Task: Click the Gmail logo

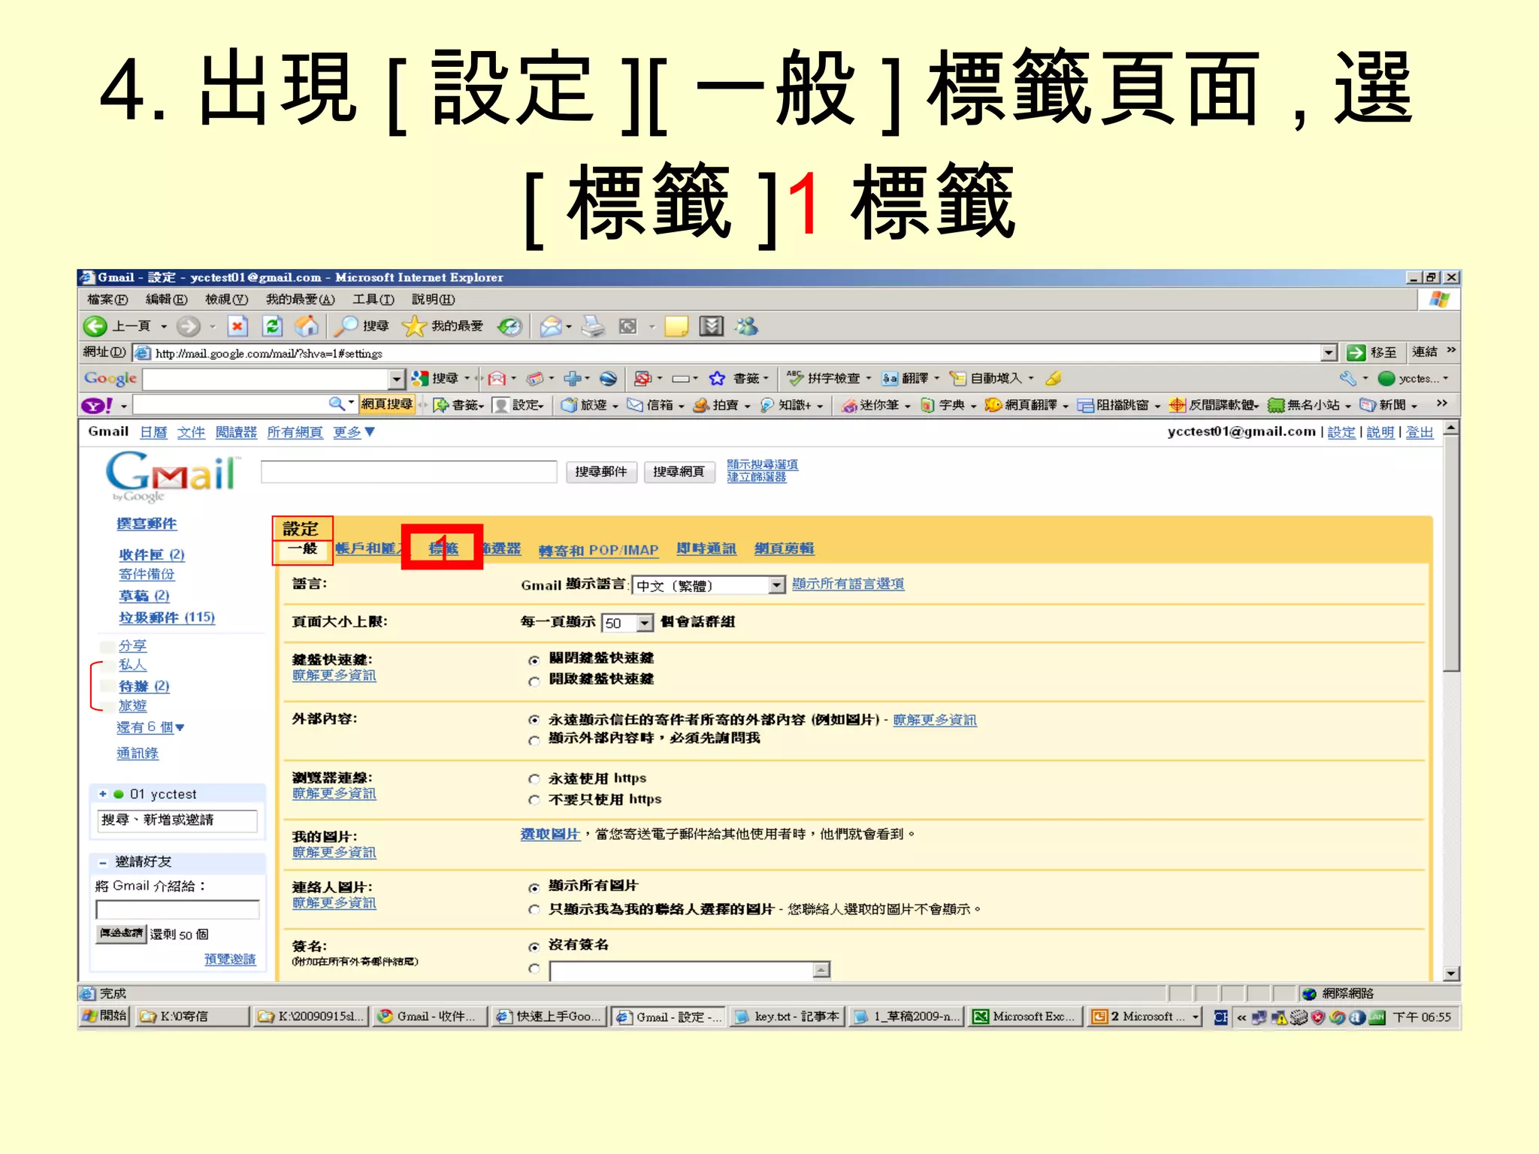Action: click(171, 476)
